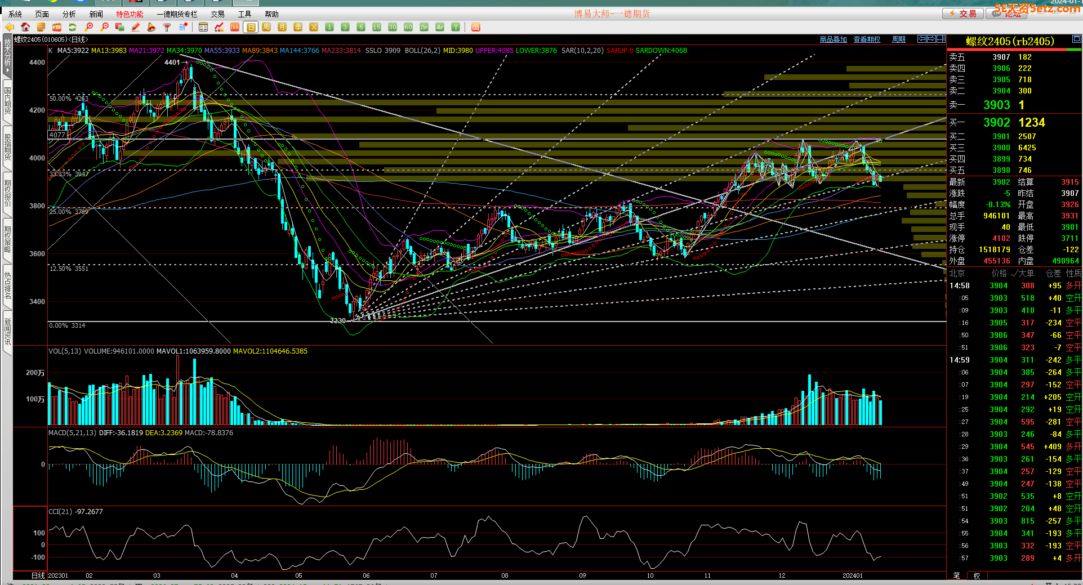Screen dimensions: 1083x585
Task: Select daily 日 period icon
Action: pyautogui.click(x=251, y=27)
